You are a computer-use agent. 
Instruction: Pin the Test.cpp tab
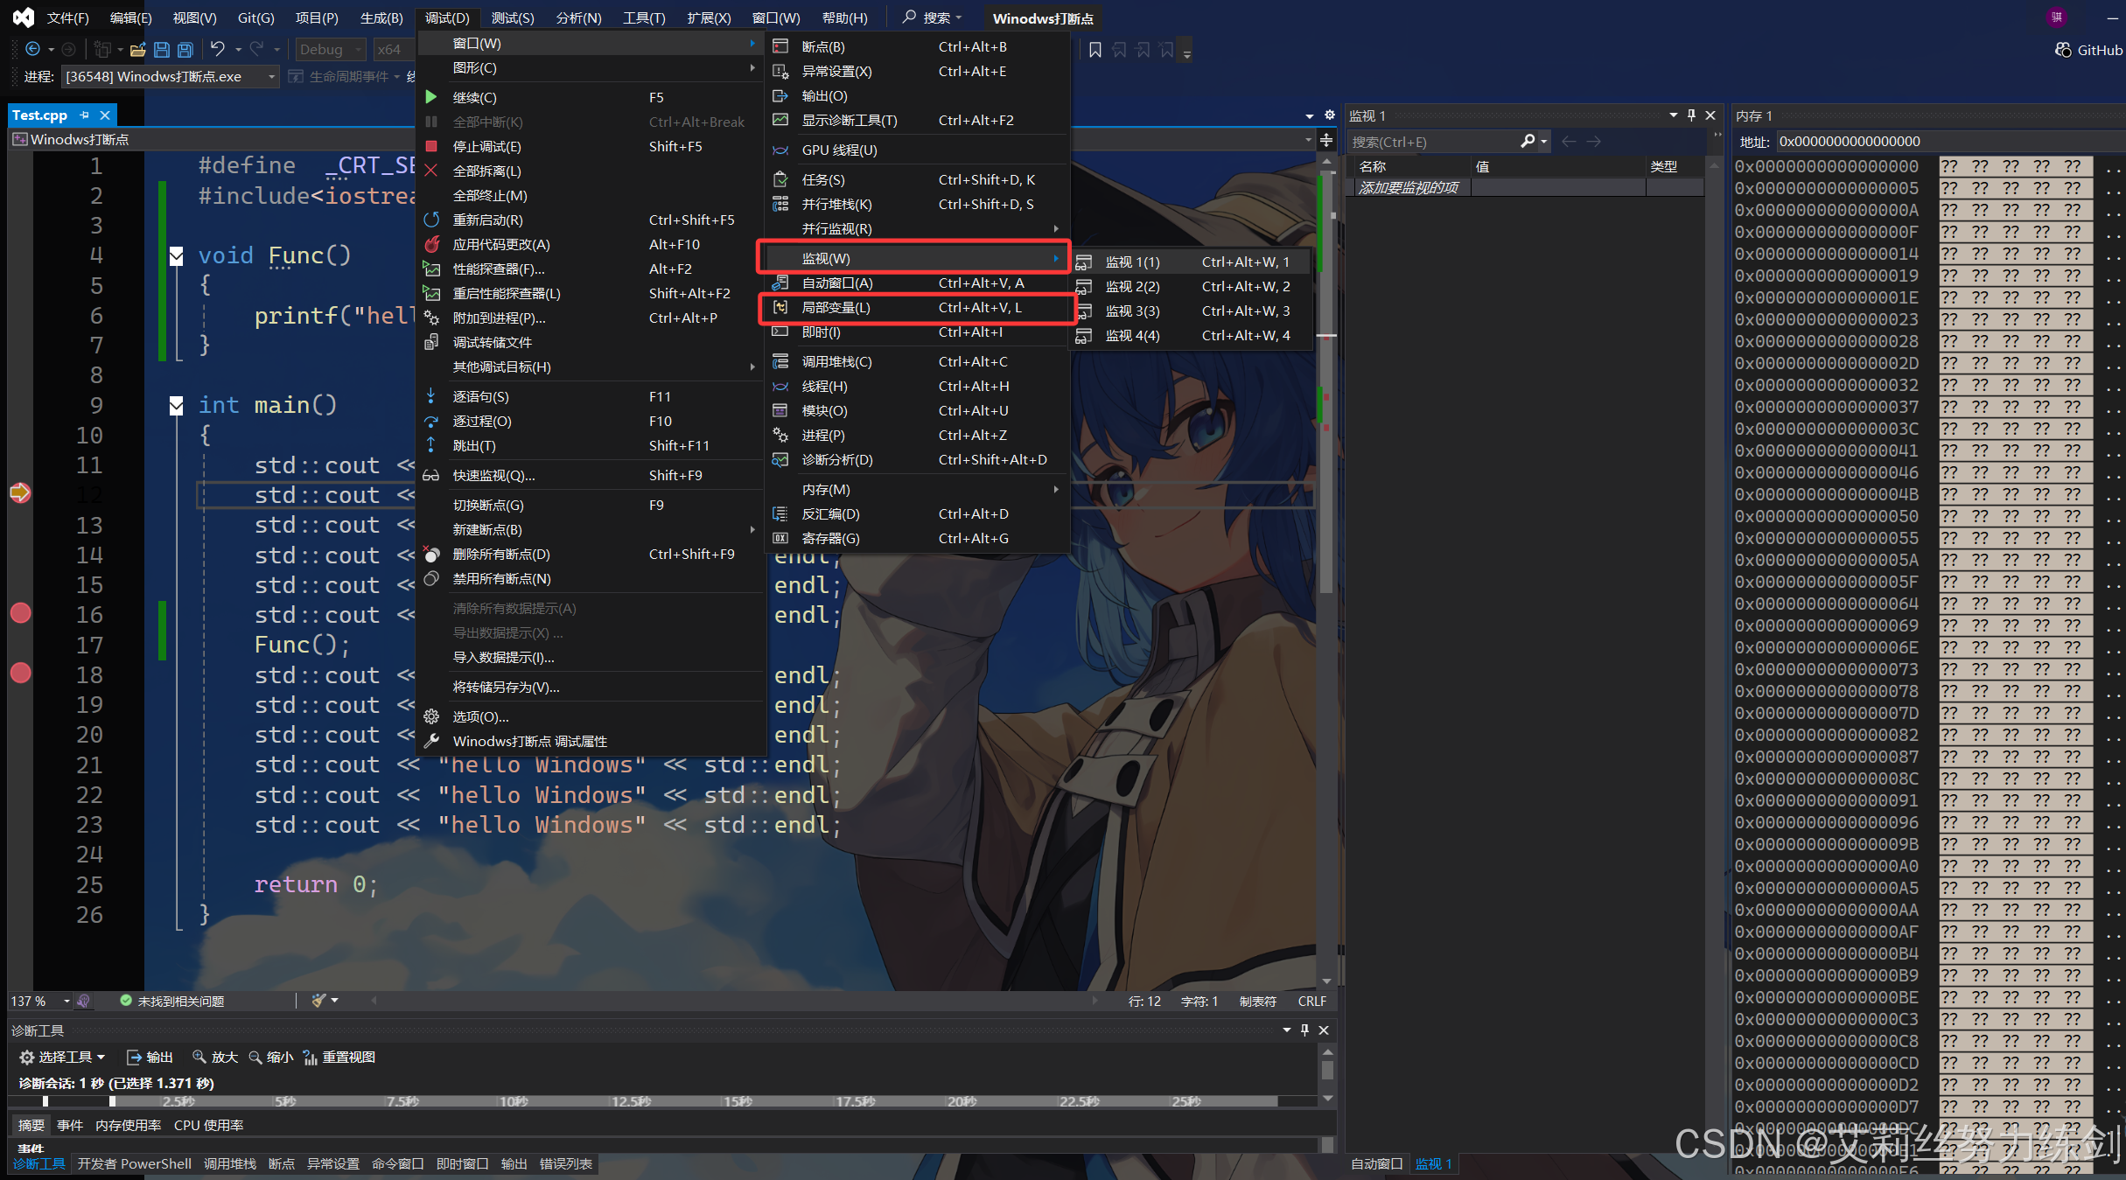(85, 115)
